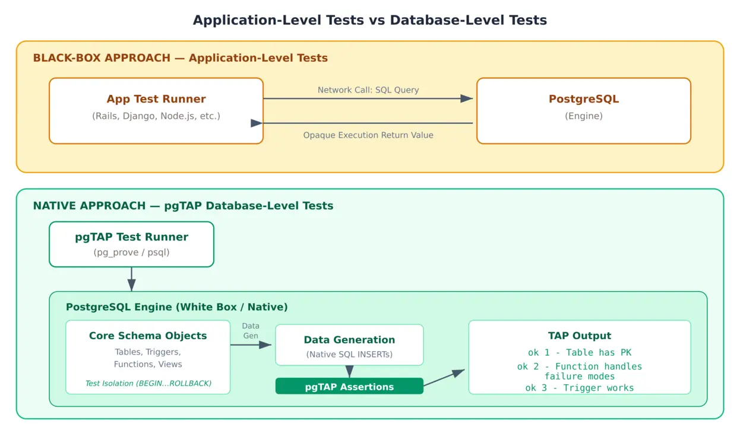The image size is (740, 427).
Task: Click '(Native SQL INSERTs)' subtitle
Action: [x=349, y=355]
